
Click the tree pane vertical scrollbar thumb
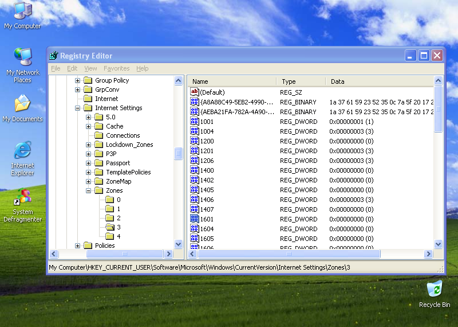178,153
